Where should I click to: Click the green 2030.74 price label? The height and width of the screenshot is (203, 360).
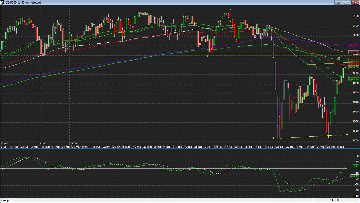pyautogui.click(x=354, y=59)
